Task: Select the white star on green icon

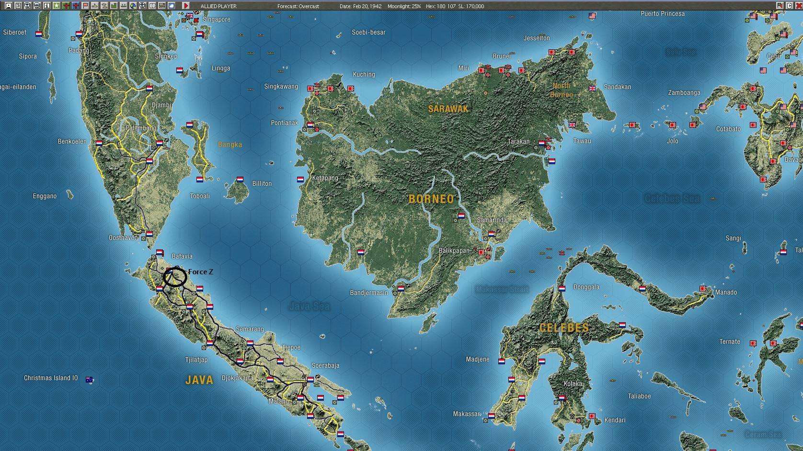Action: coord(56,6)
